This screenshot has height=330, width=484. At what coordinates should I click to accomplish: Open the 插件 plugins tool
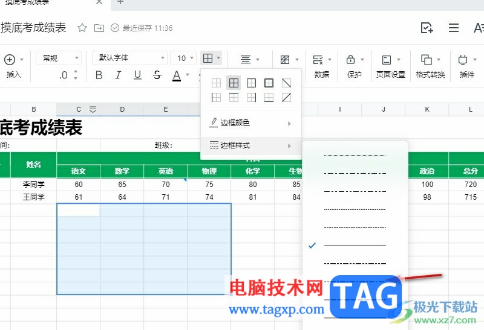pyautogui.click(x=466, y=66)
